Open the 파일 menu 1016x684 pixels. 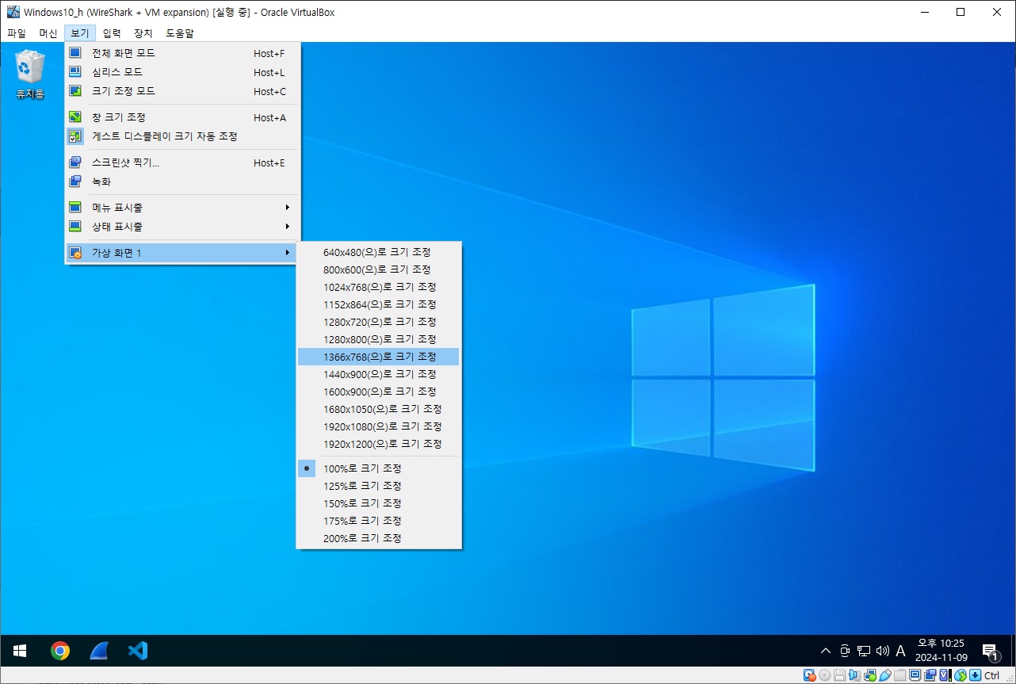[x=17, y=33]
